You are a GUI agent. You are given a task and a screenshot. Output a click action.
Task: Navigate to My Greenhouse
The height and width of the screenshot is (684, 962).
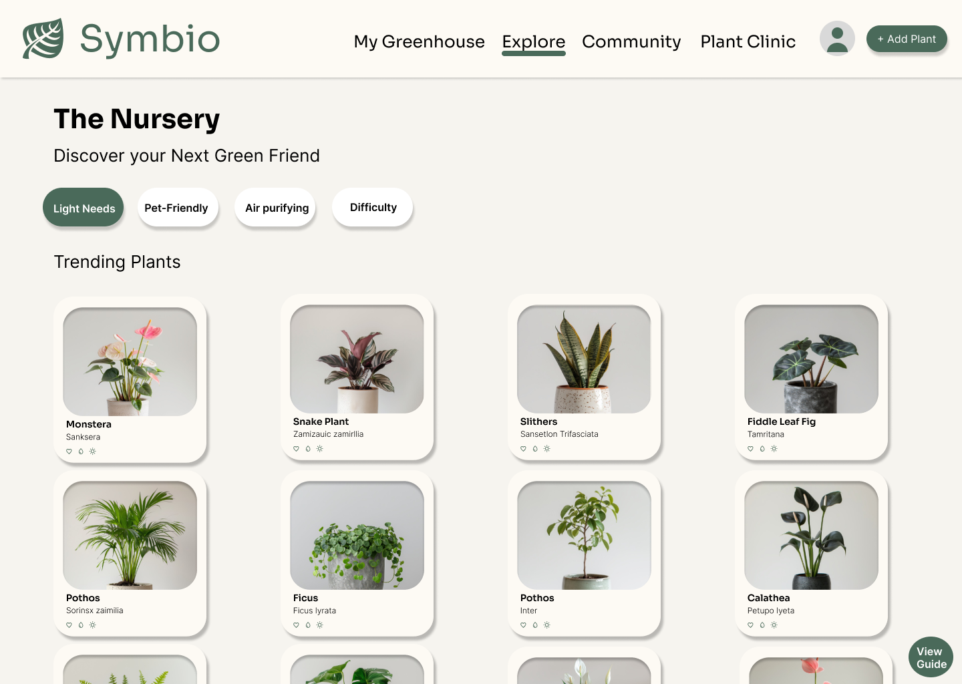[419, 41]
